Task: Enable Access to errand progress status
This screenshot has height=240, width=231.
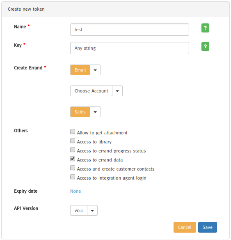Action: 73,150
